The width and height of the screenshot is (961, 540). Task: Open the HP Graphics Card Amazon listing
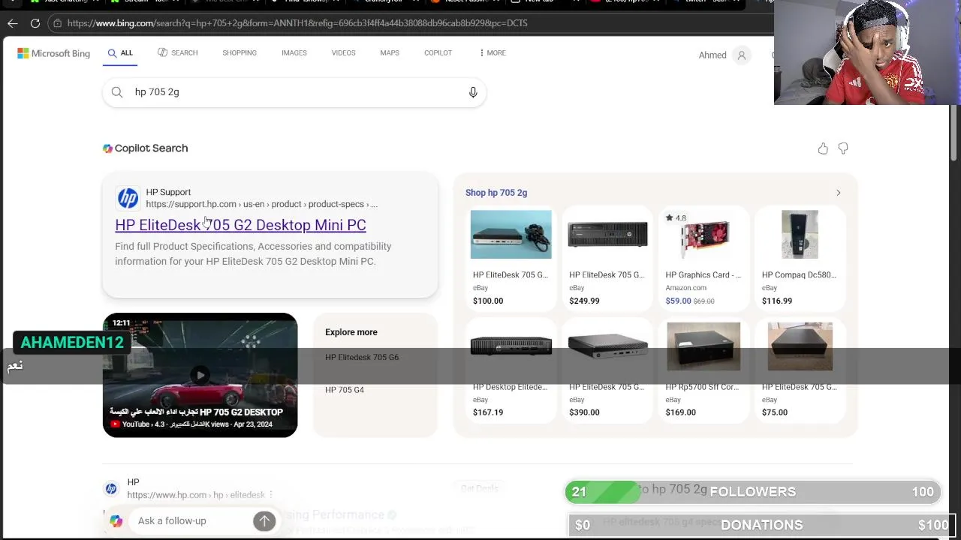[703, 259]
